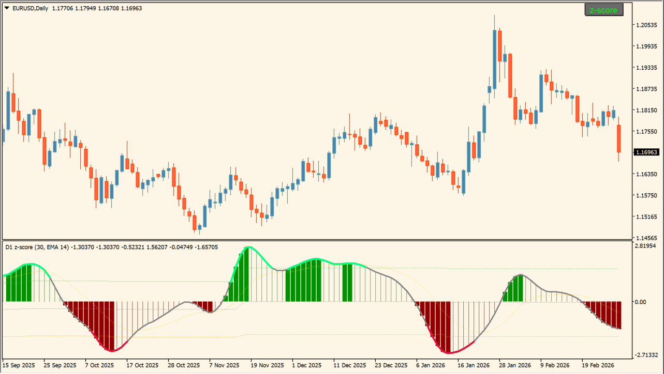
Task: Select the last red candle on right
Action: point(618,138)
